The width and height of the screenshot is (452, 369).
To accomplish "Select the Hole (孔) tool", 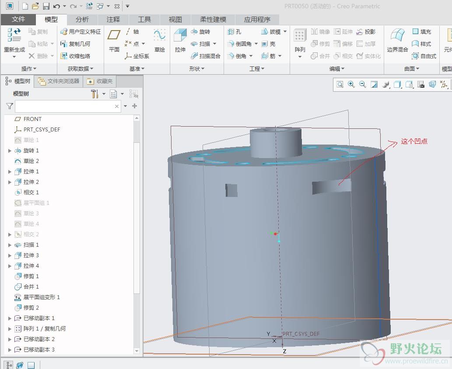I will (235, 31).
